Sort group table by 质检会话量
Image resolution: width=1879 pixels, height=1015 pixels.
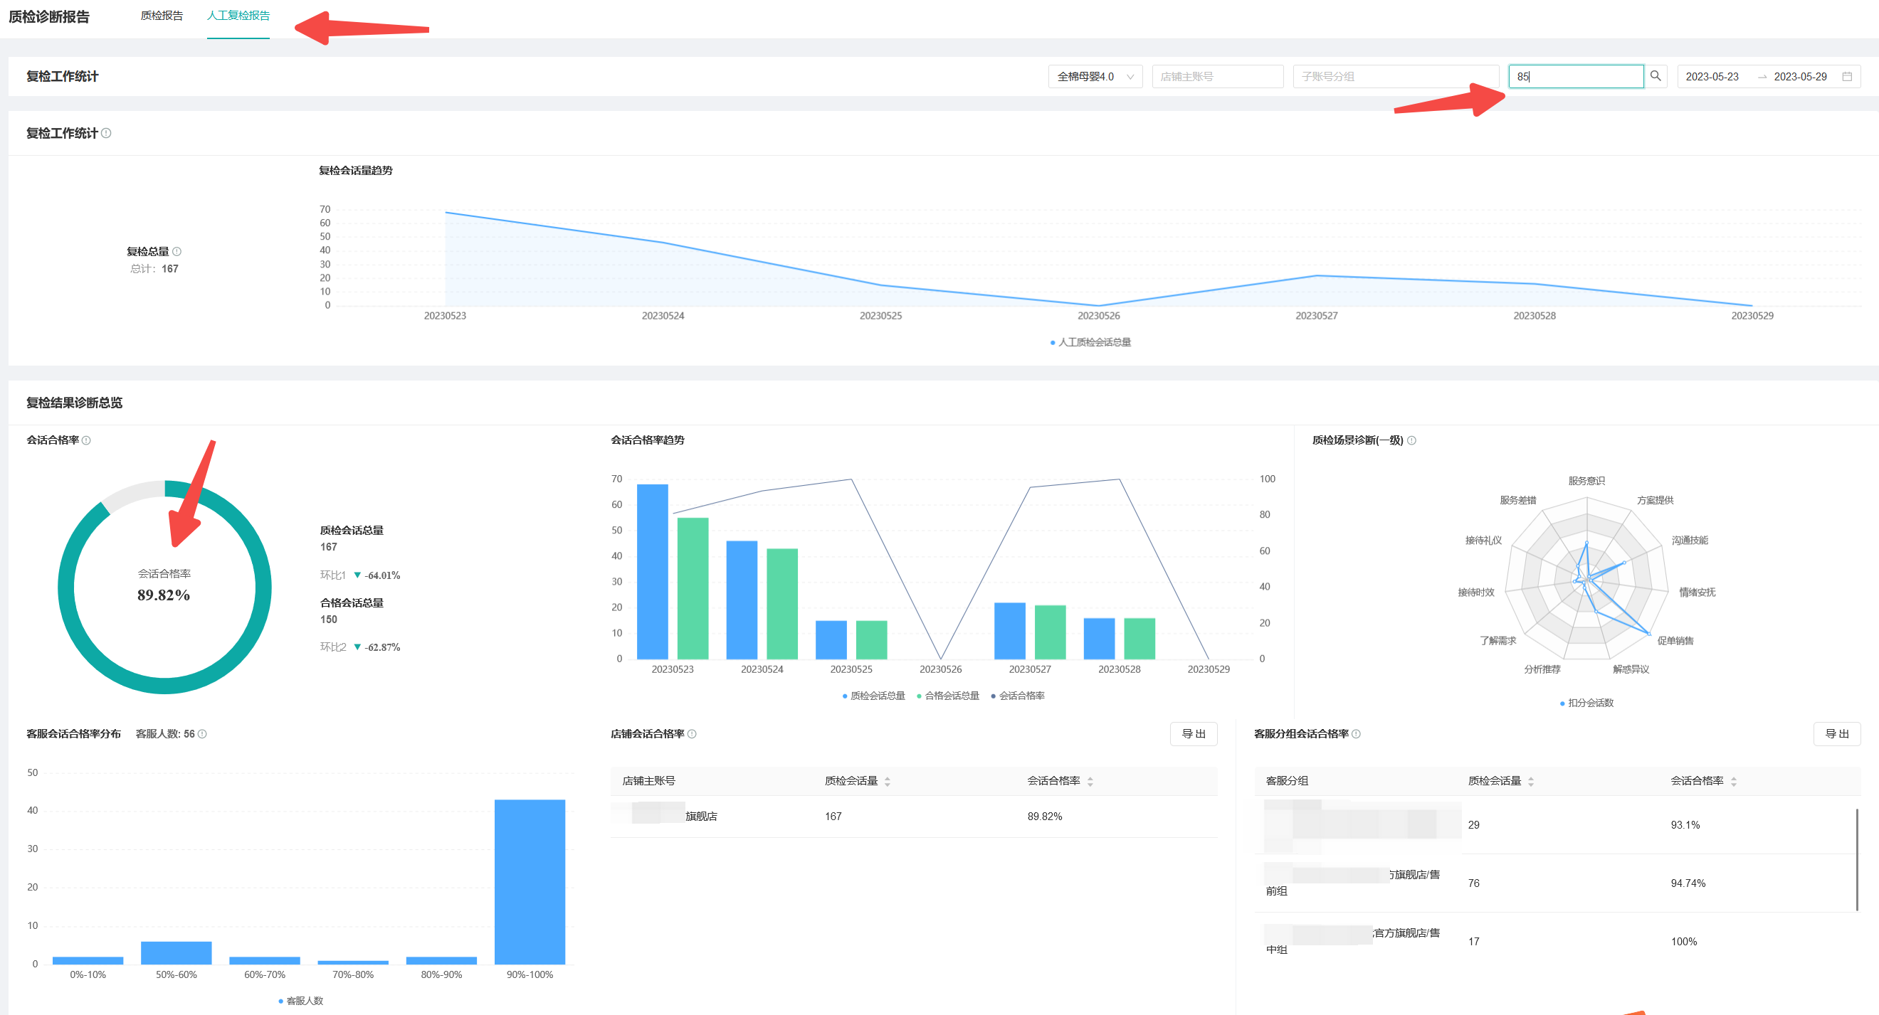click(1530, 782)
